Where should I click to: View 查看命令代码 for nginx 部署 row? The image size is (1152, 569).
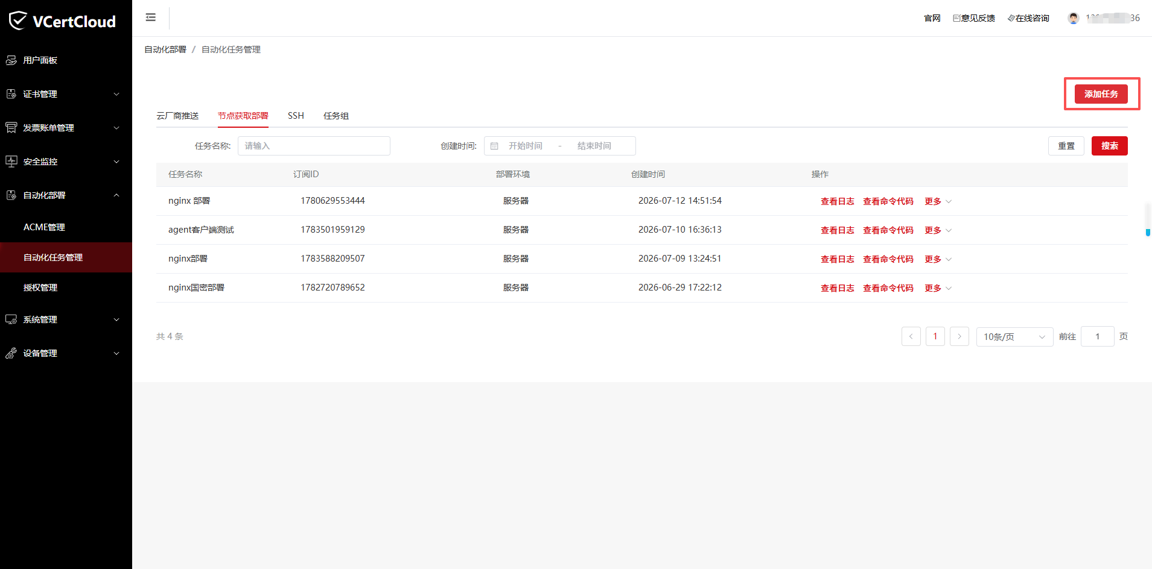(x=888, y=201)
